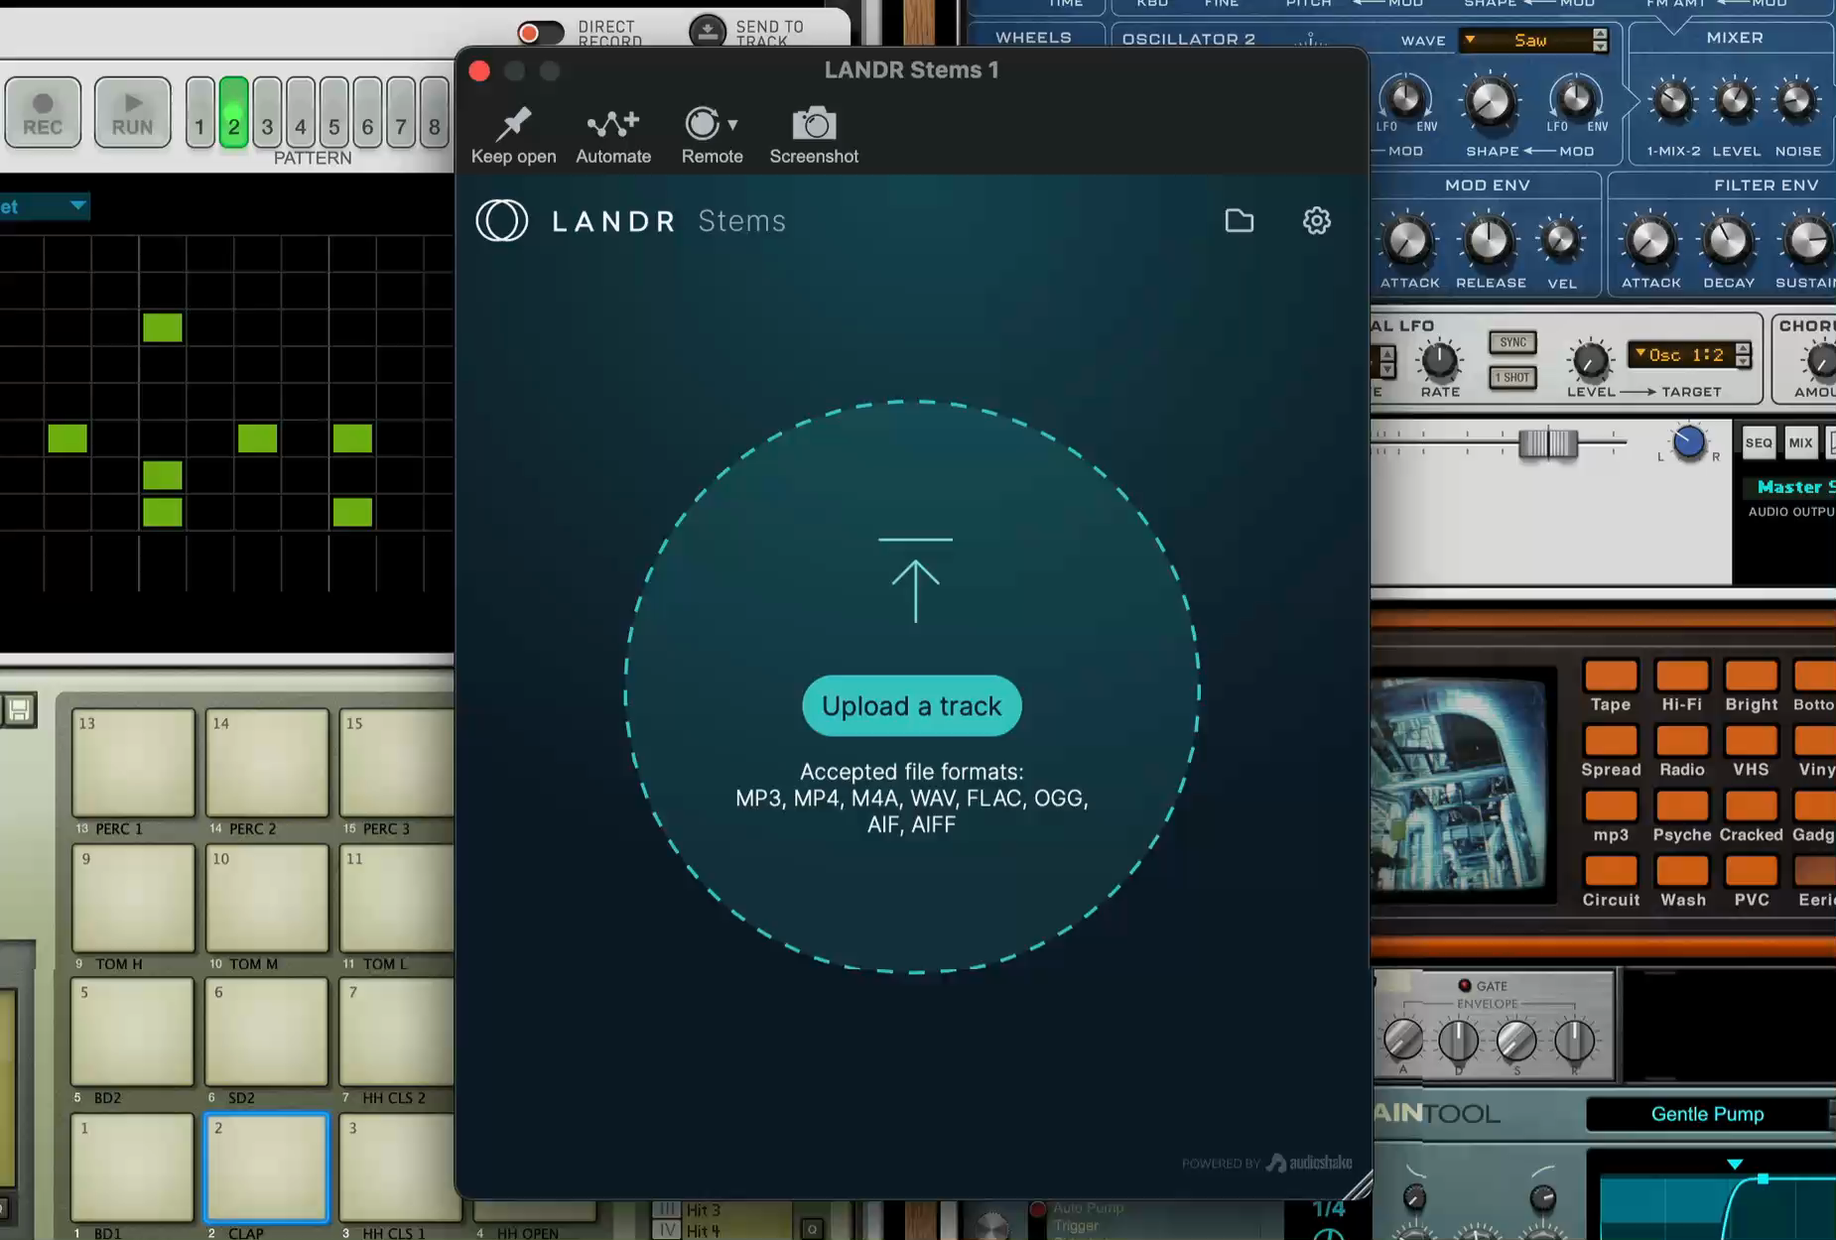The width and height of the screenshot is (1836, 1240).
Task: Click the upload arrow icon in the drop zone
Action: coord(915,580)
